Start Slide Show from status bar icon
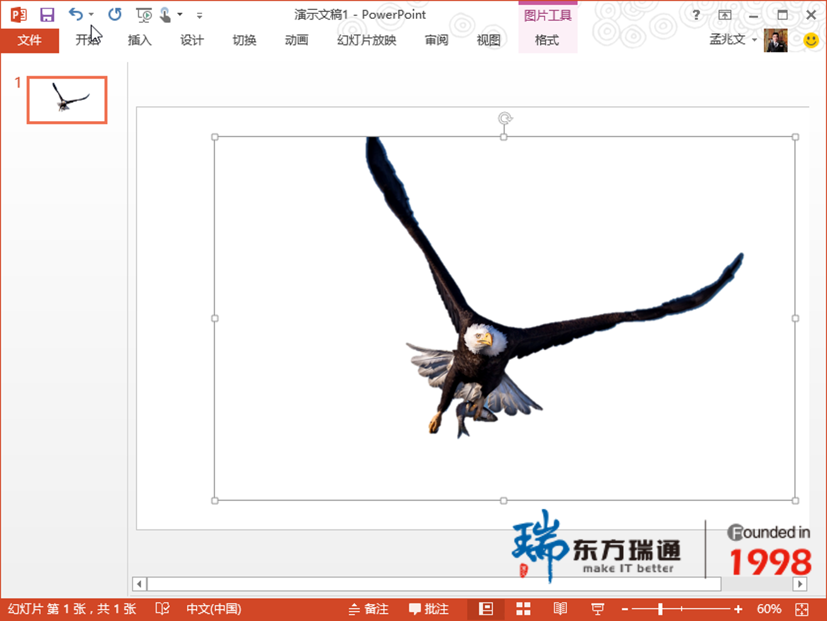This screenshot has height=621, width=827. pos(597,608)
